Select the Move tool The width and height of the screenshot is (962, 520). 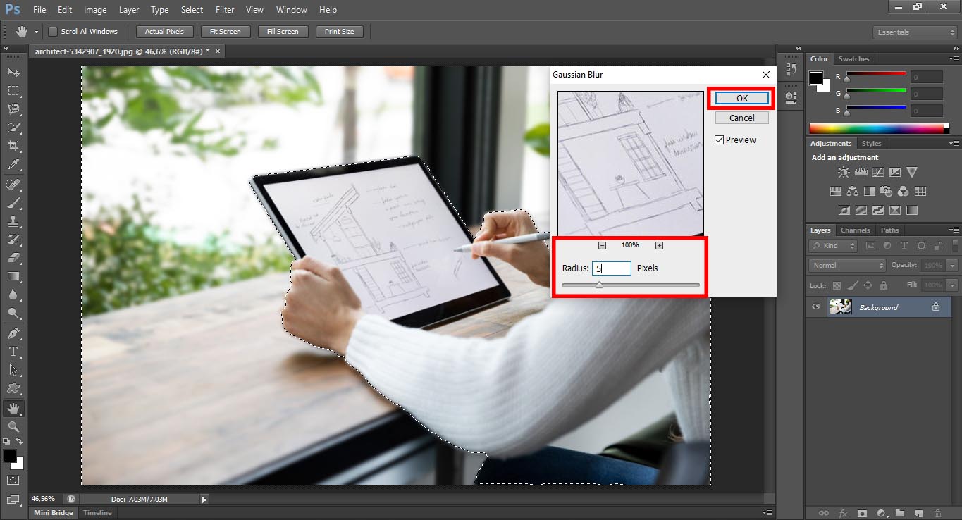(13, 71)
